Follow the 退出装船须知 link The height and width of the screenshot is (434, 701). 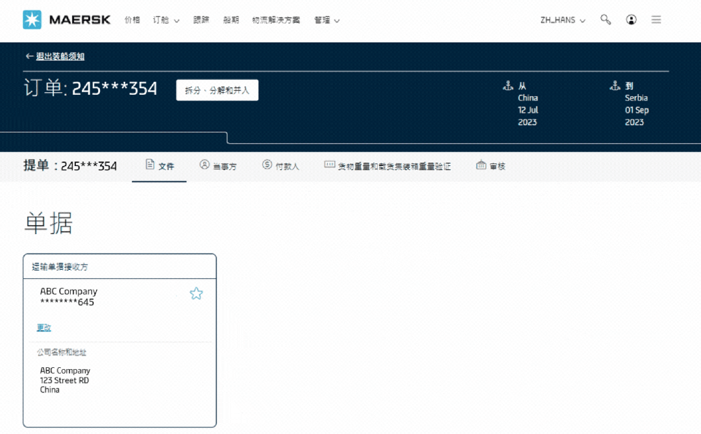click(x=60, y=56)
